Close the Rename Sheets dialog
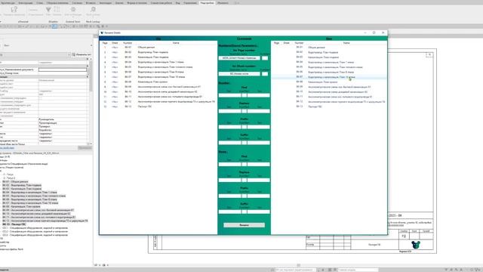Viewport: 483px width, 272px height. click(383, 32)
